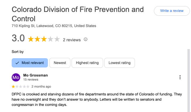This screenshot has width=191, height=112.
Task: Select the Most relevant sort chip
Action: point(30,63)
